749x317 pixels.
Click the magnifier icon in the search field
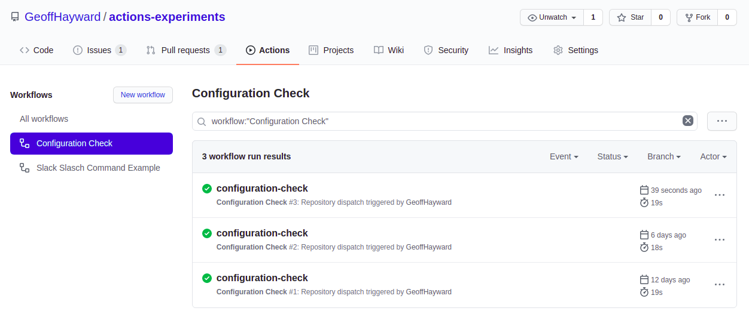(202, 121)
